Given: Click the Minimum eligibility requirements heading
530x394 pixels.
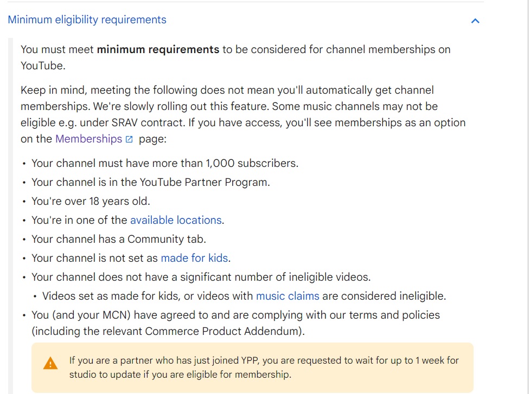Looking at the screenshot, I should pos(87,20).
